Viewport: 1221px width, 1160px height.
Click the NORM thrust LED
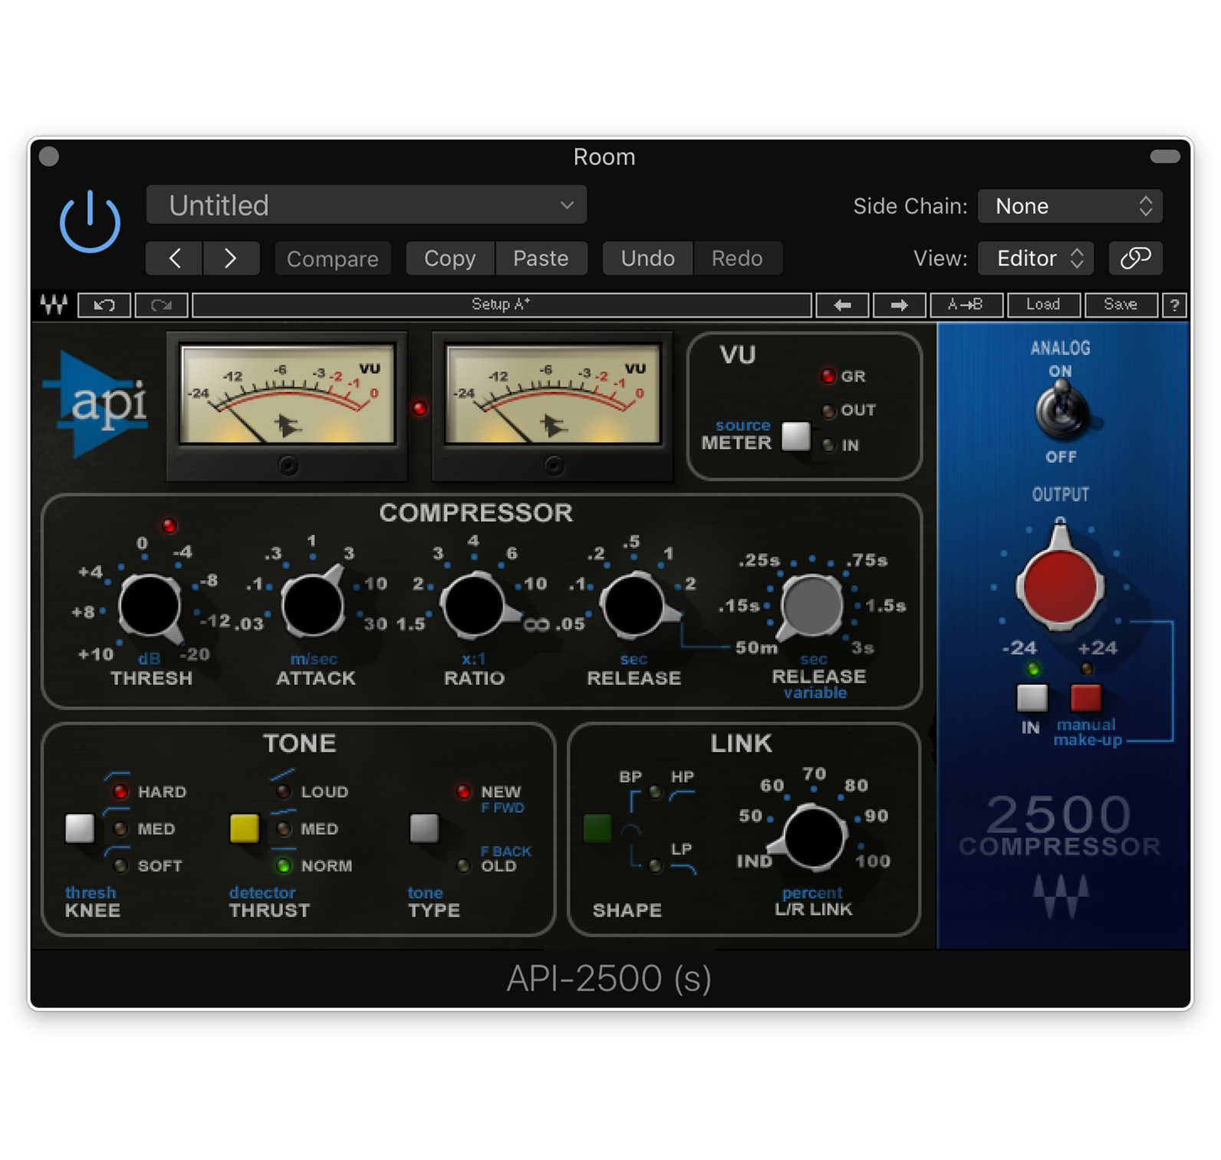[284, 865]
